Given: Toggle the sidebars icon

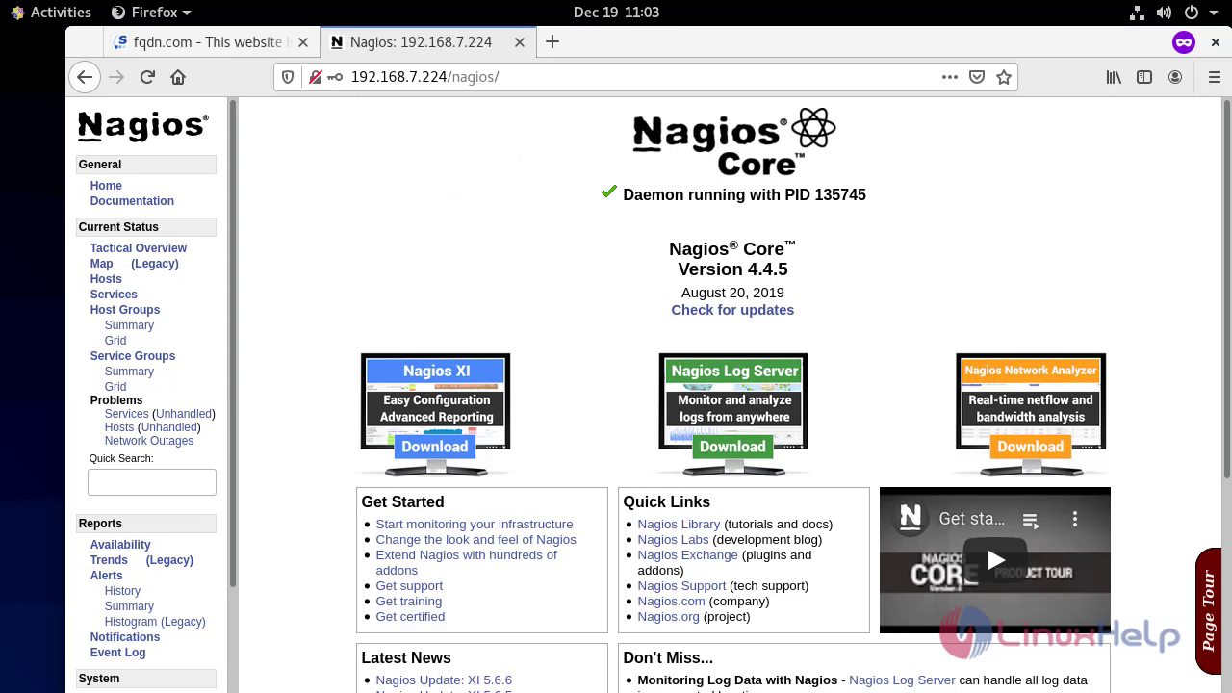Looking at the screenshot, I should [x=1144, y=77].
